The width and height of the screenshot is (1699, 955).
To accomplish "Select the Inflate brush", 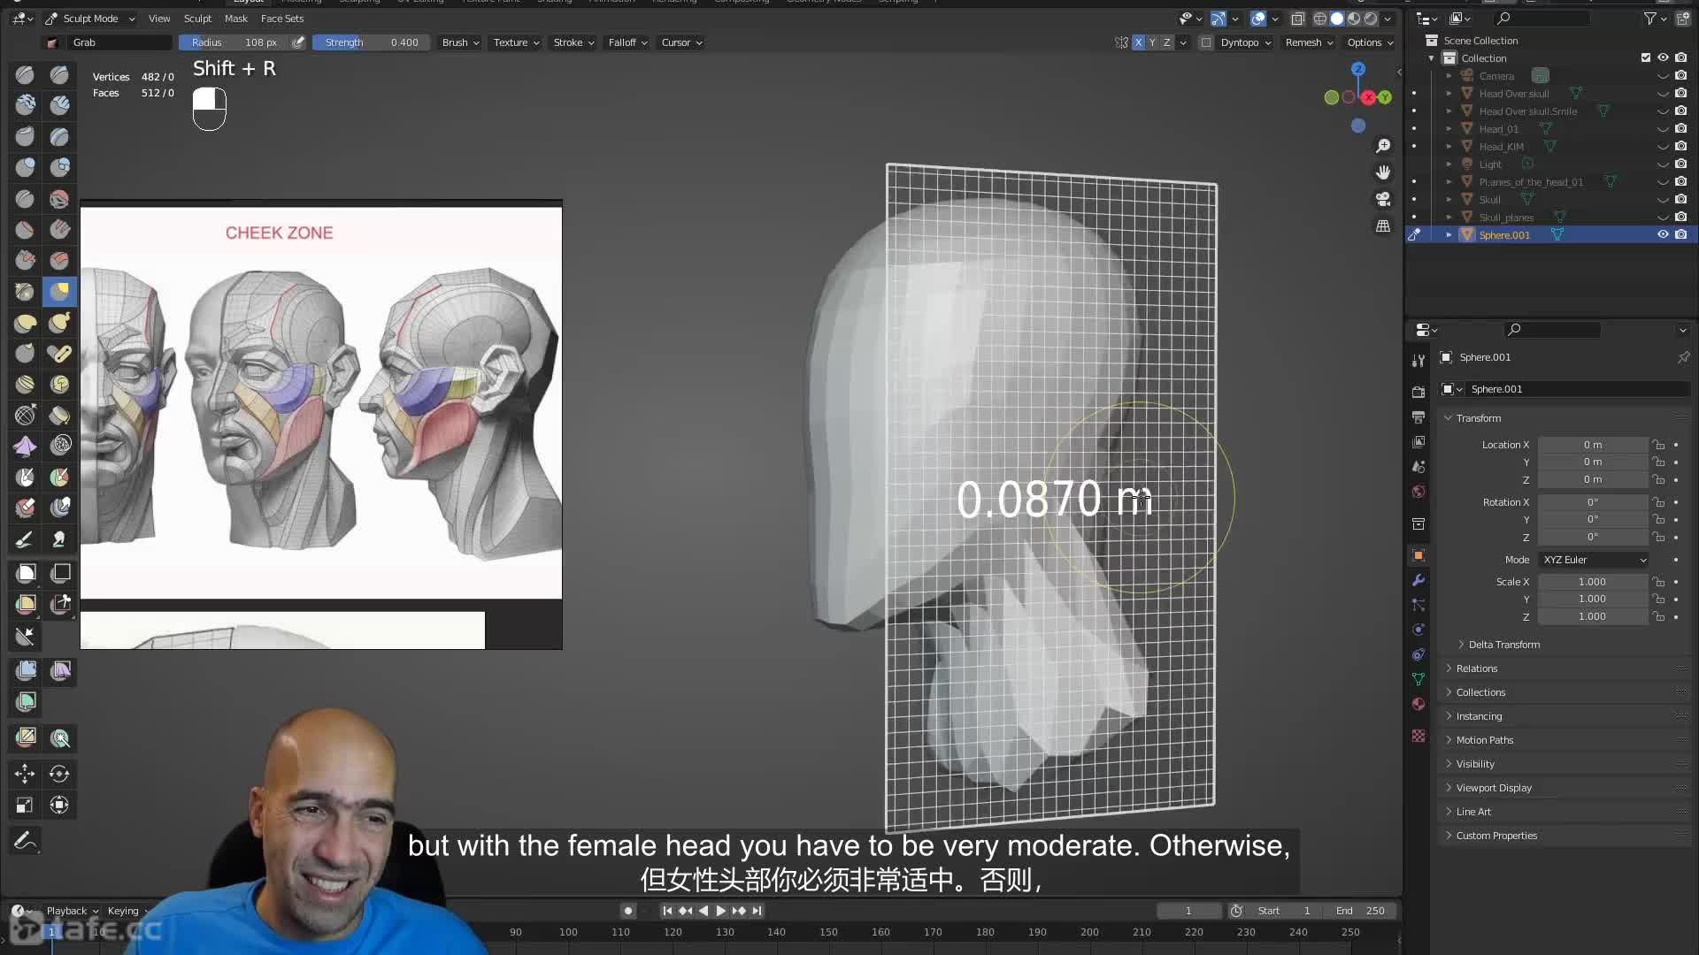I will (25, 168).
